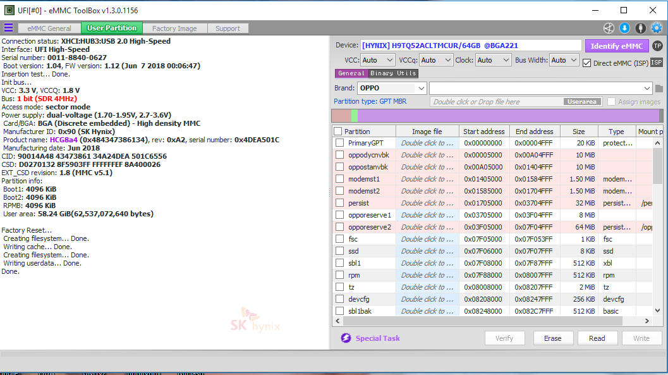Select the General sub-tab
The image size is (668, 375).
[x=351, y=73]
